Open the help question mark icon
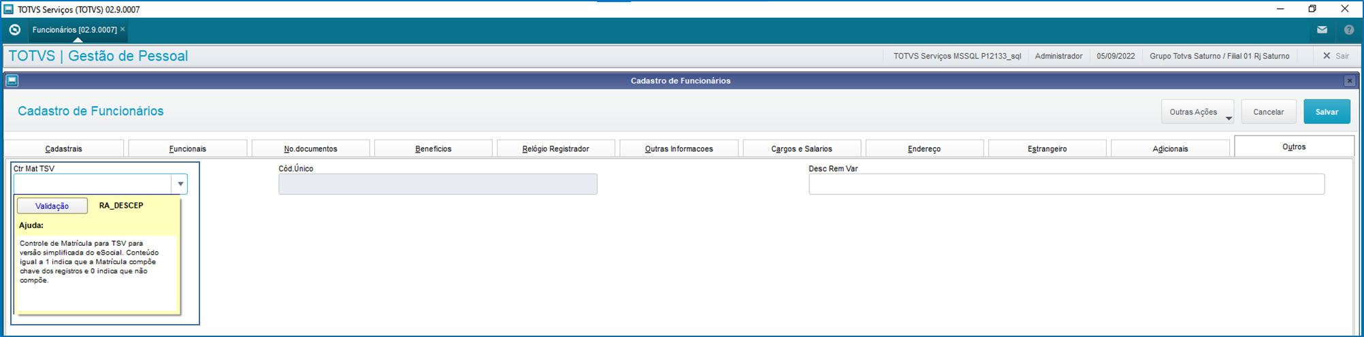The height and width of the screenshot is (337, 1364). coord(1349,30)
